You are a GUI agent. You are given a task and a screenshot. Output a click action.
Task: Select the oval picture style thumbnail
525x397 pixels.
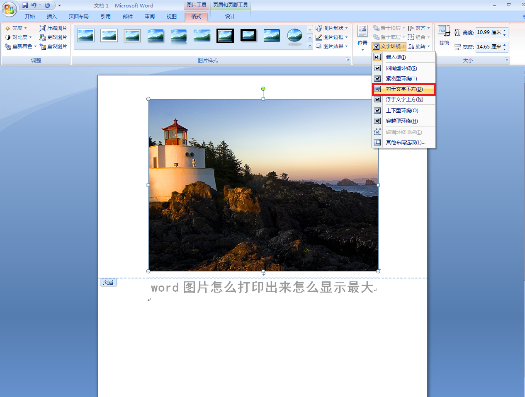[x=295, y=36]
